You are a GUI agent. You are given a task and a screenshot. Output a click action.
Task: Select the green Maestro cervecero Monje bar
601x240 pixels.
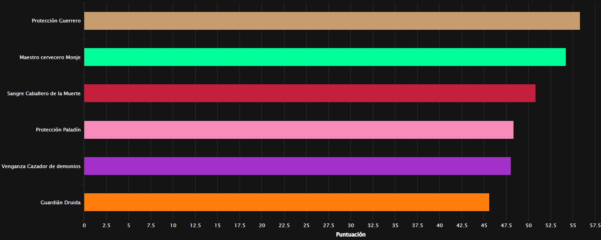[325, 57]
